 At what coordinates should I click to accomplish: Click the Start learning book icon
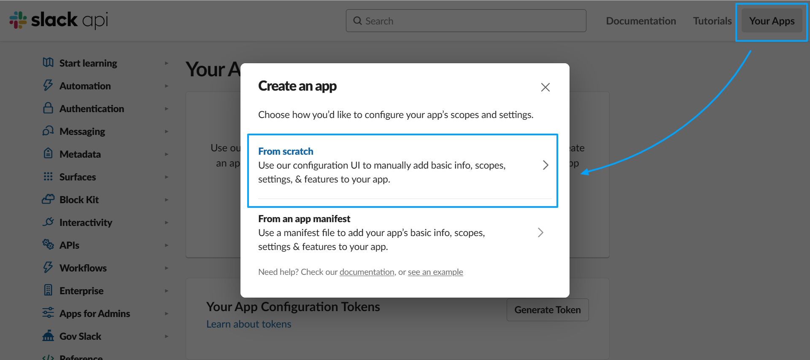(48, 63)
